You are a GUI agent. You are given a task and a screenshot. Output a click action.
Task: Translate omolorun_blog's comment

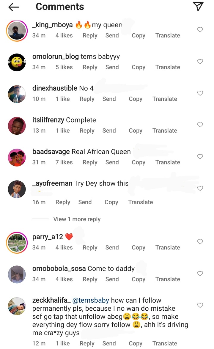(168, 67)
